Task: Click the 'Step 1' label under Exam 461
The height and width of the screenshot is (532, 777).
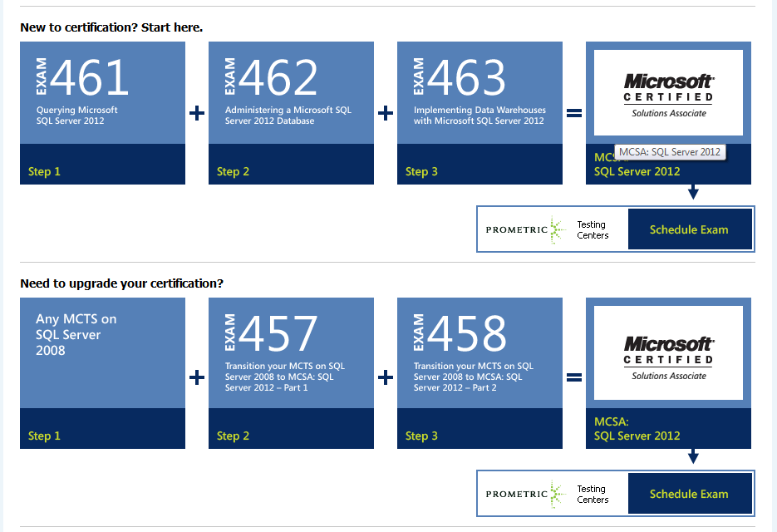Action: click(44, 171)
